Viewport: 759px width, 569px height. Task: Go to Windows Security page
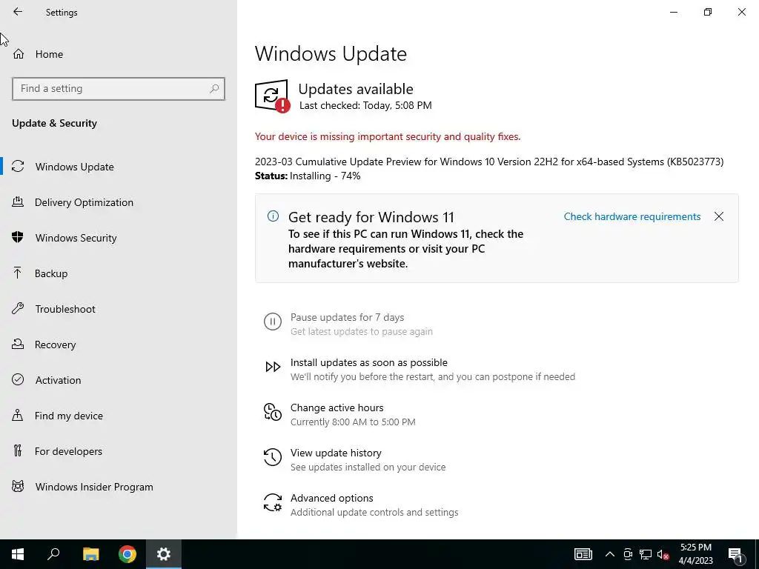(x=119, y=238)
